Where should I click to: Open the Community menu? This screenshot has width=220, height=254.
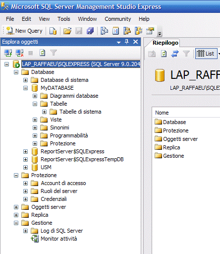[x=118, y=19]
